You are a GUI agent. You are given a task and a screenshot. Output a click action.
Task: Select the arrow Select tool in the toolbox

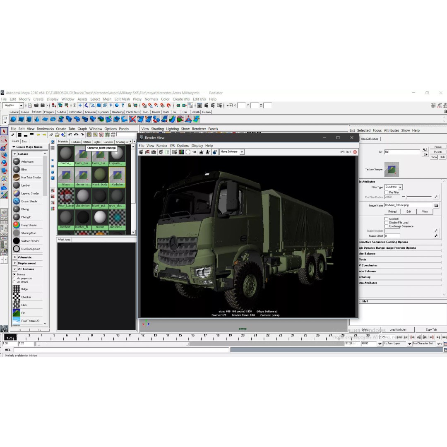[x=4, y=132]
